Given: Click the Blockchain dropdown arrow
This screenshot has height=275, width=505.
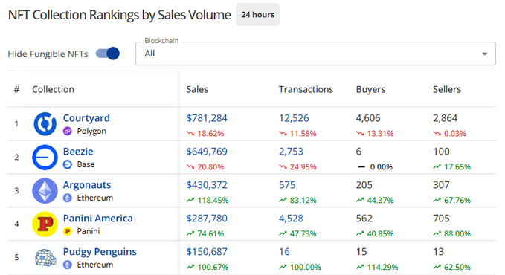Looking at the screenshot, I should coord(484,54).
